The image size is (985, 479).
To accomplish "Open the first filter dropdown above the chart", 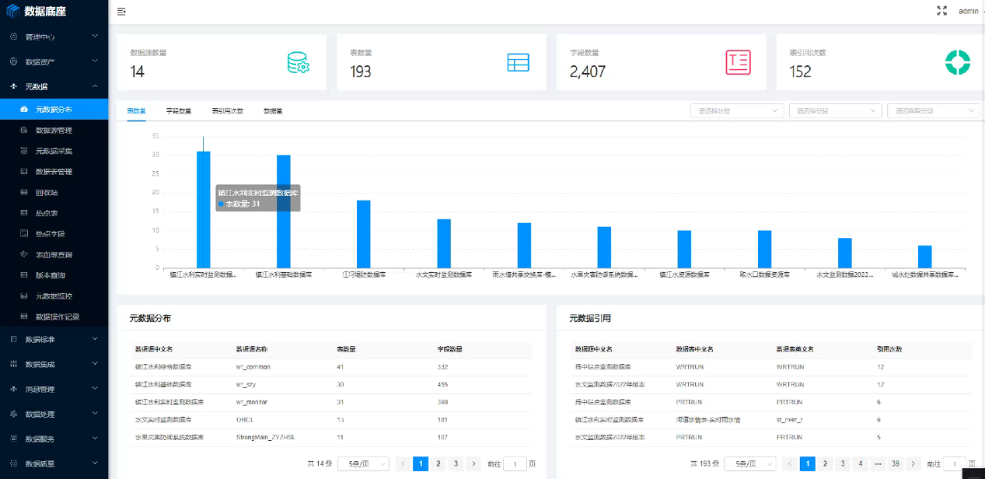I will [x=736, y=110].
